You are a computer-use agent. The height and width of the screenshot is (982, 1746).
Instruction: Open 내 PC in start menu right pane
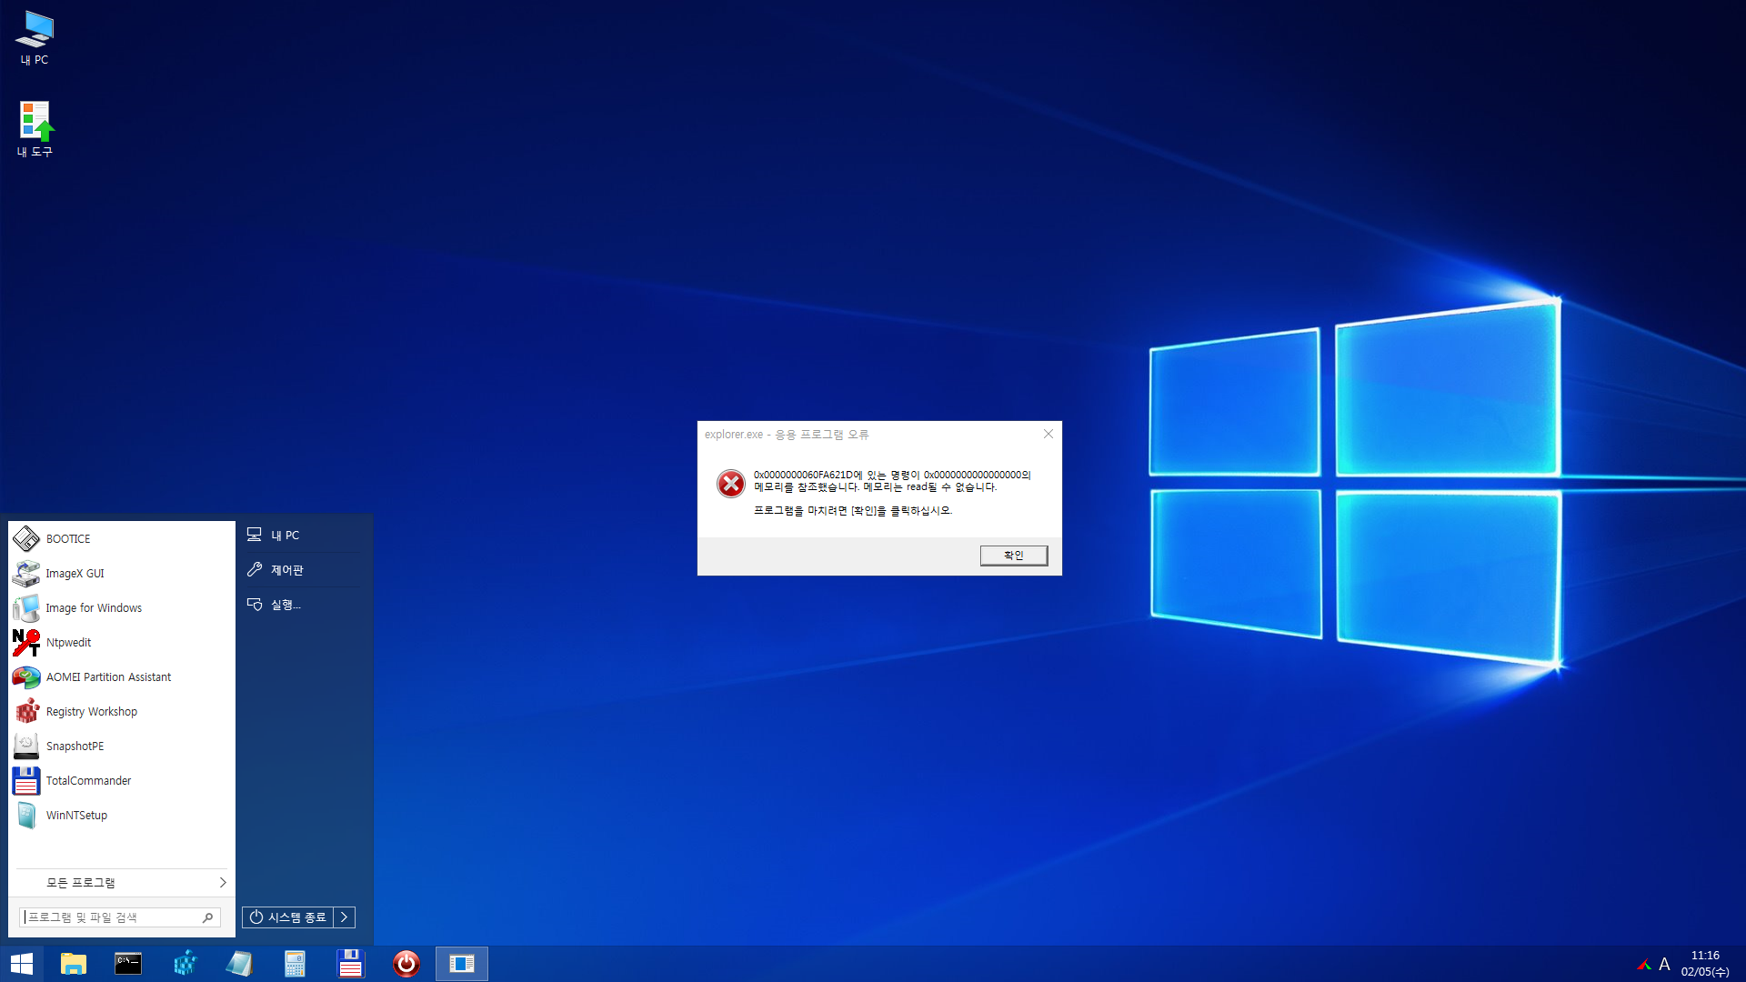(x=303, y=535)
